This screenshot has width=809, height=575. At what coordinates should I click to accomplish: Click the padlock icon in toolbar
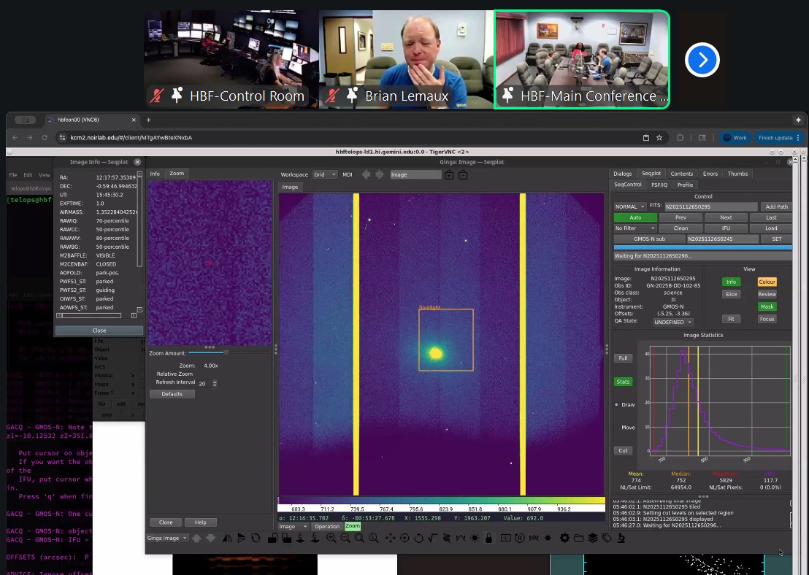[488, 538]
